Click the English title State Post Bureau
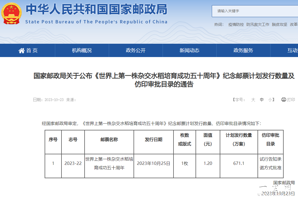298x198 pixels. point(96,22)
